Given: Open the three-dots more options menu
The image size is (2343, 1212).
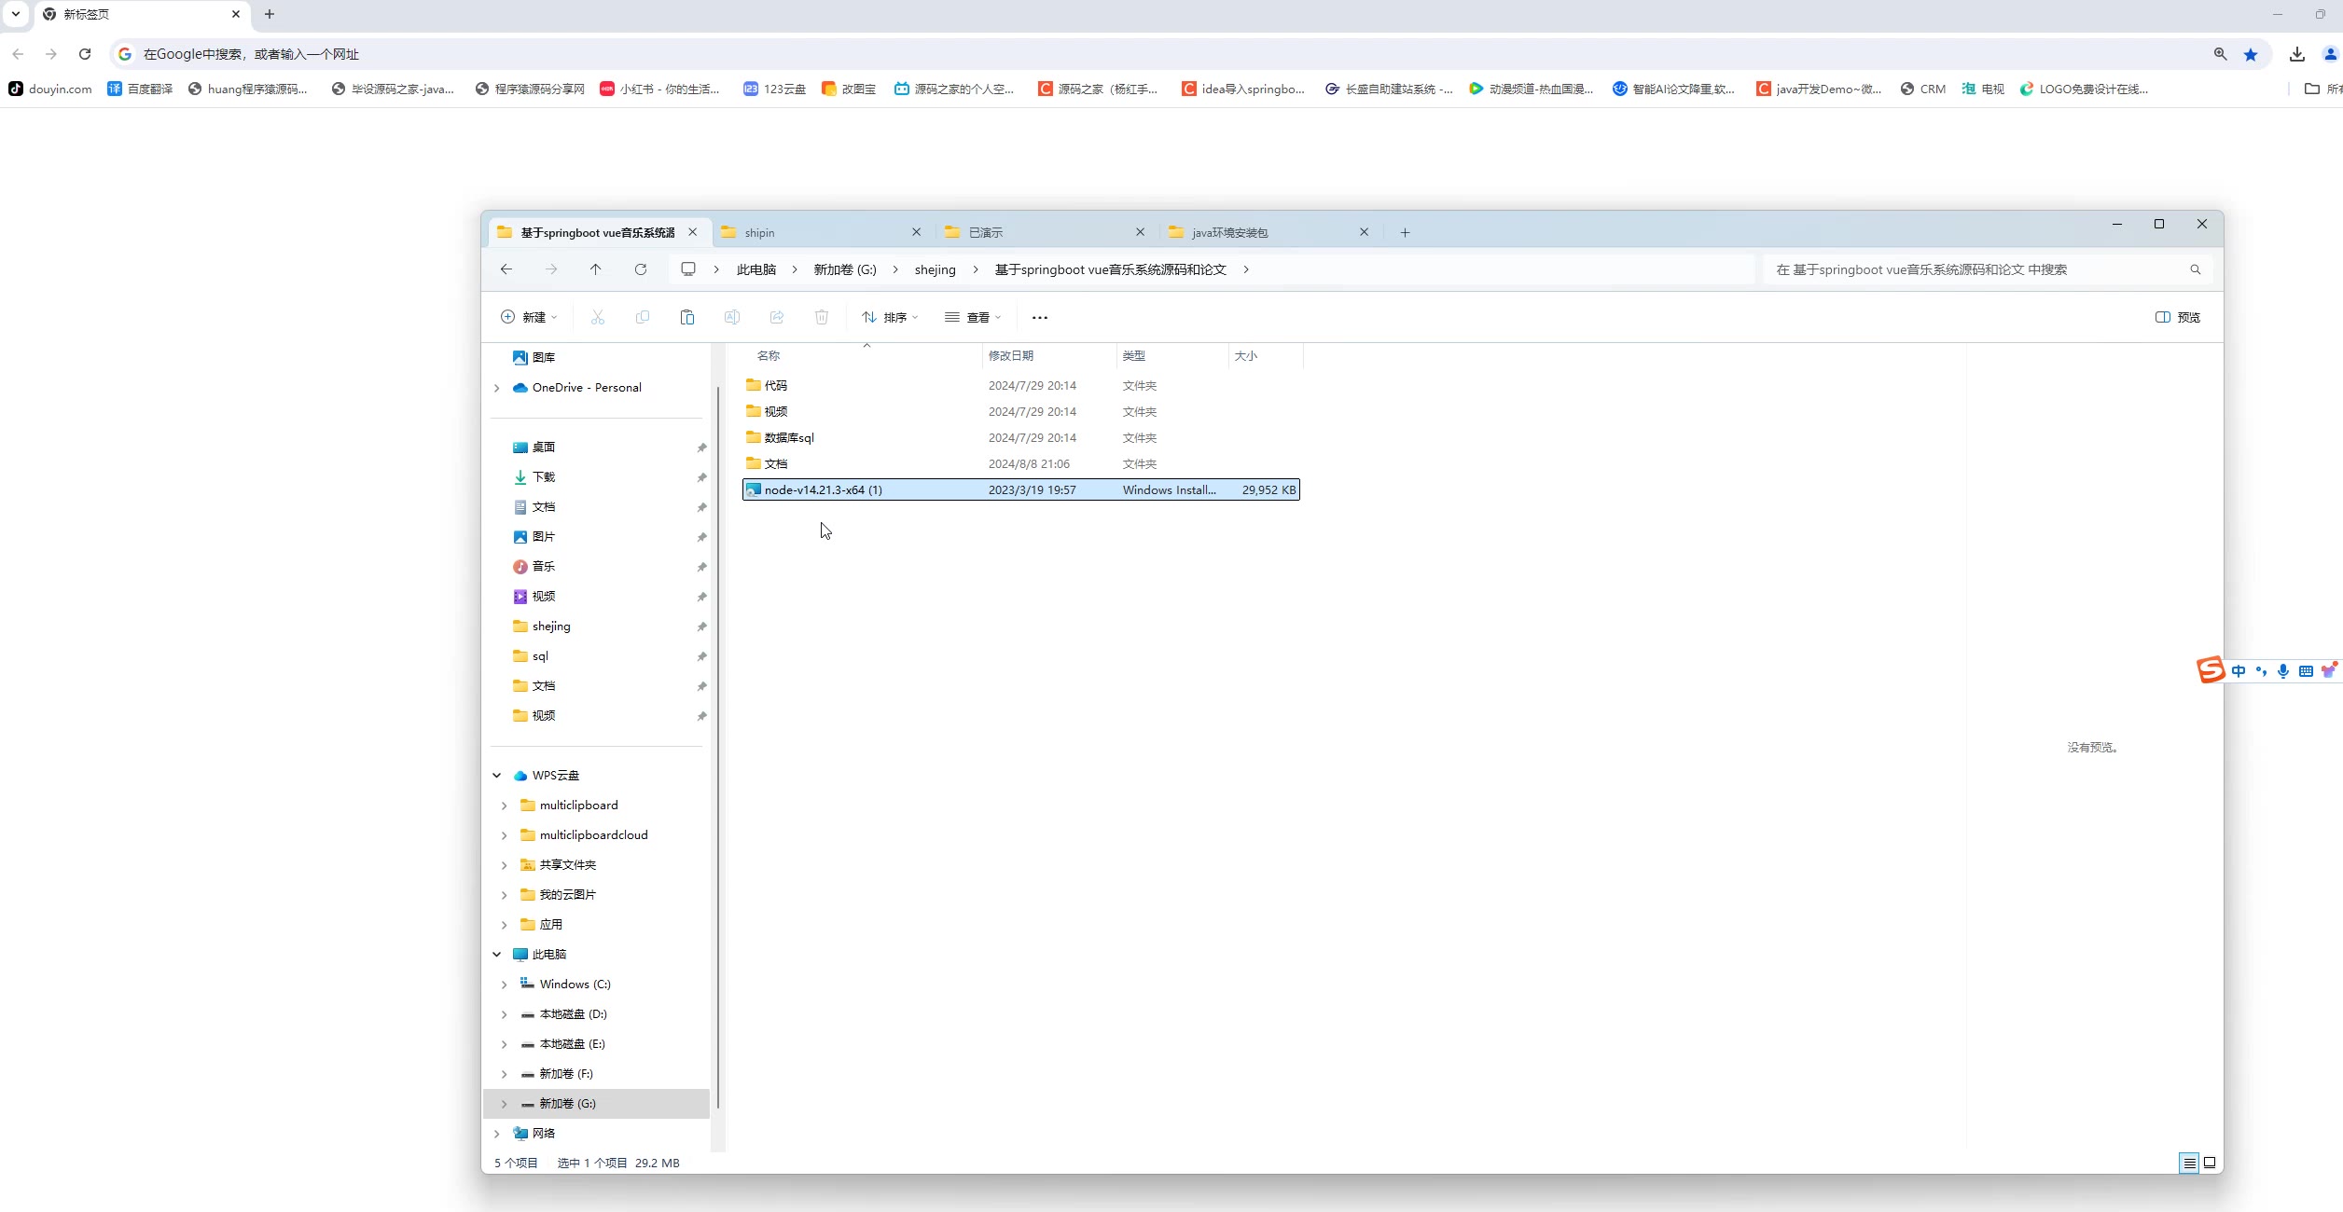Looking at the screenshot, I should tap(1040, 317).
